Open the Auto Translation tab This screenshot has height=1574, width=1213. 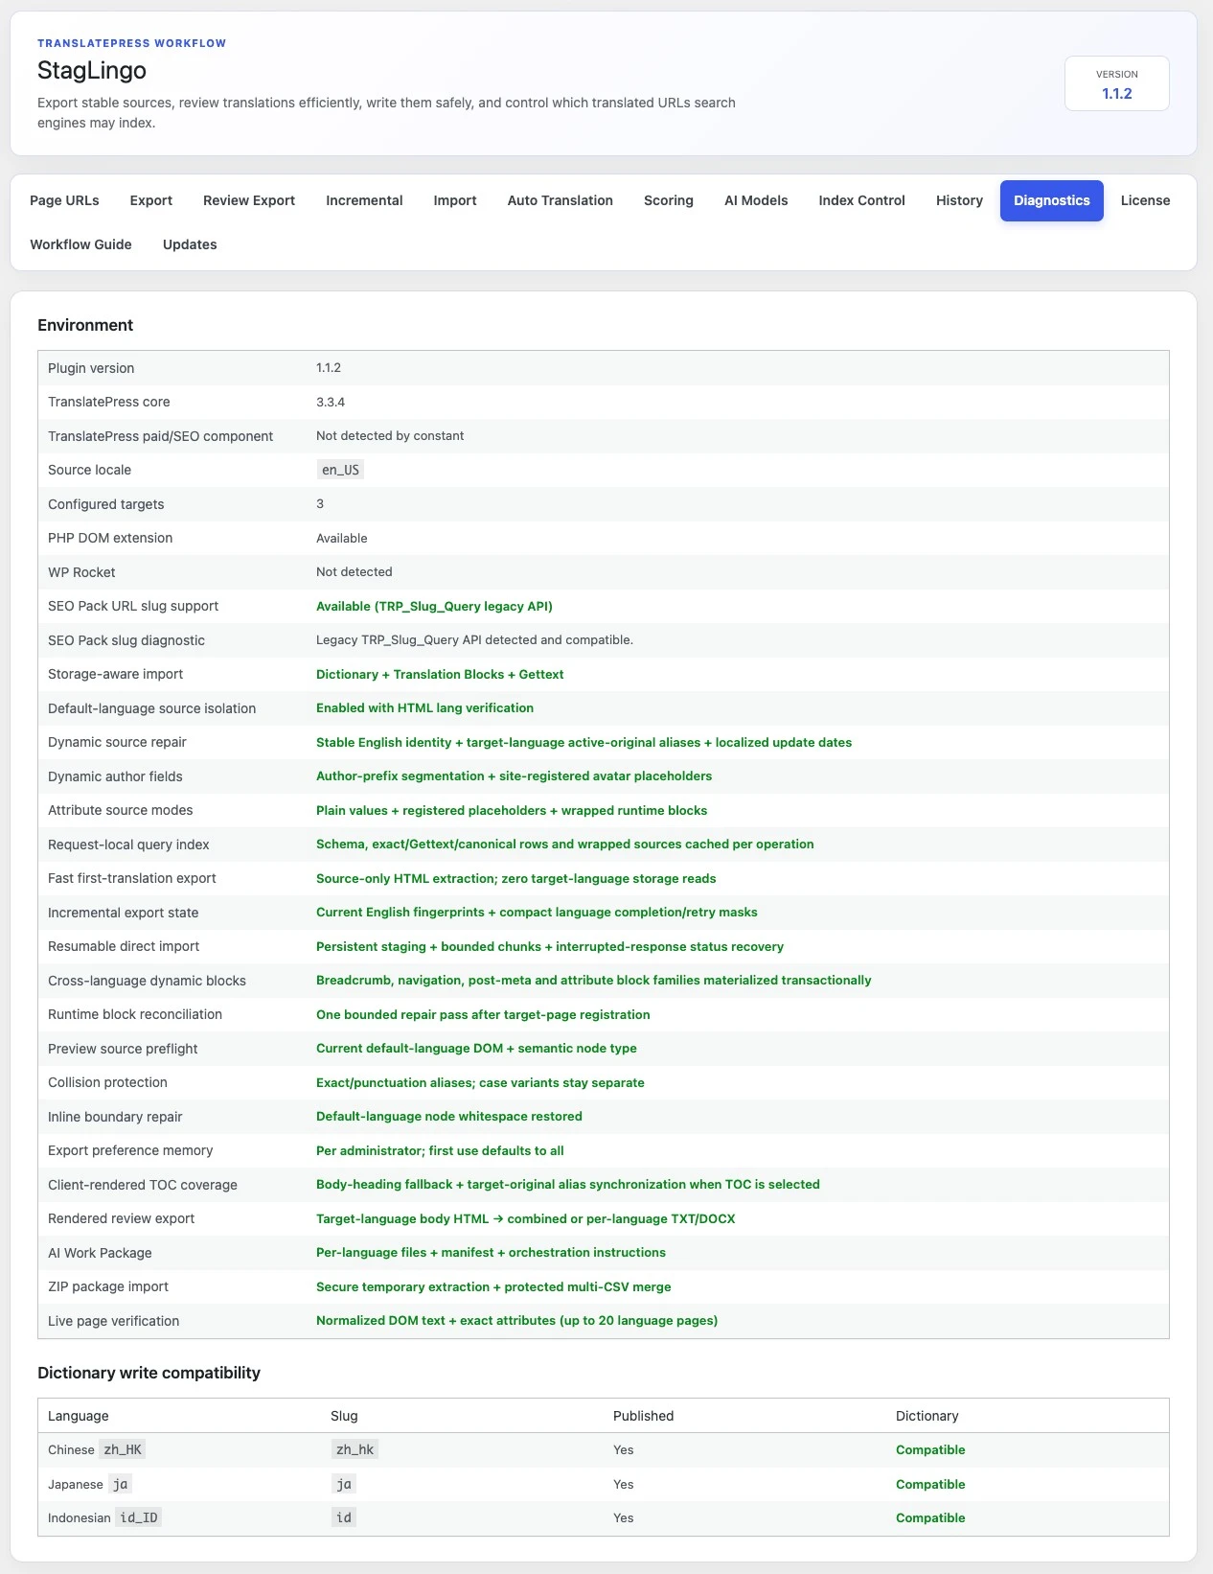[561, 200]
